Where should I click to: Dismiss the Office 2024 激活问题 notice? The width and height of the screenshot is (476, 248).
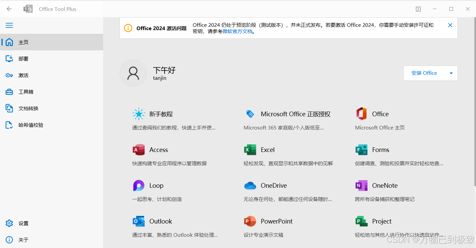click(x=450, y=25)
